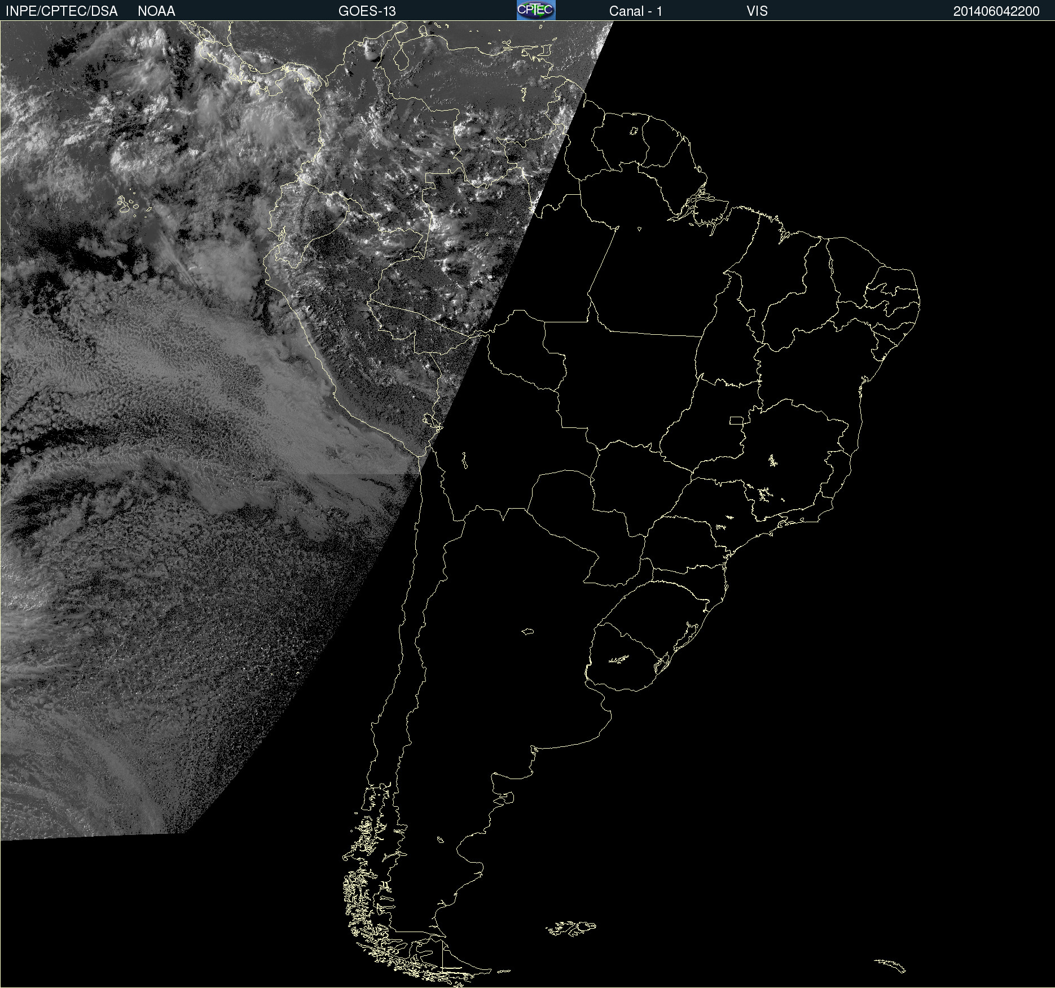The image size is (1055, 988).
Task: Click the VIS channel label
Action: point(757,11)
